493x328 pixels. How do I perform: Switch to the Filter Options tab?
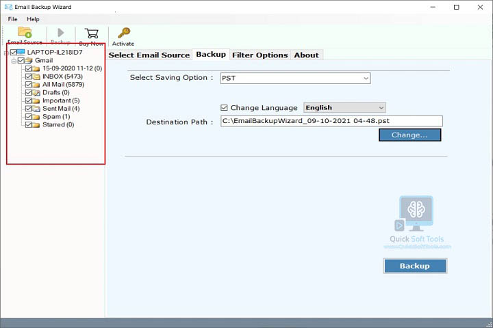[260, 55]
